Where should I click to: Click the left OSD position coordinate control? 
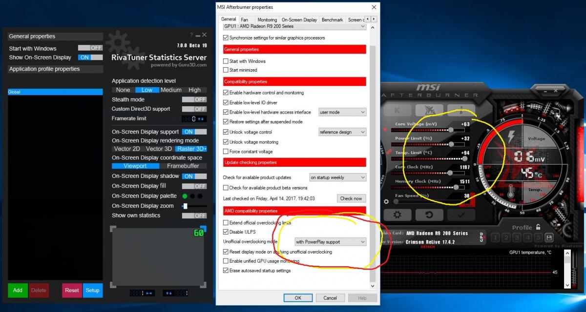pos(142,293)
